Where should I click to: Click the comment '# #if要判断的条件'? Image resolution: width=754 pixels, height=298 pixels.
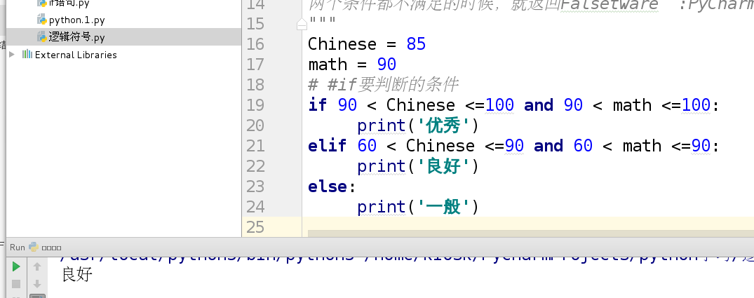(383, 85)
